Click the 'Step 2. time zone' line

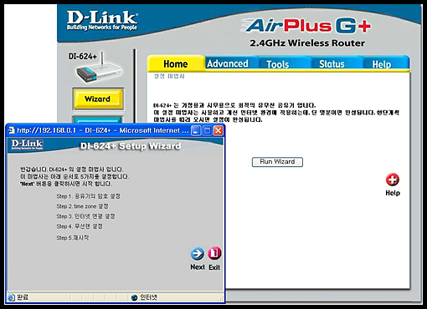click(82, 206)
